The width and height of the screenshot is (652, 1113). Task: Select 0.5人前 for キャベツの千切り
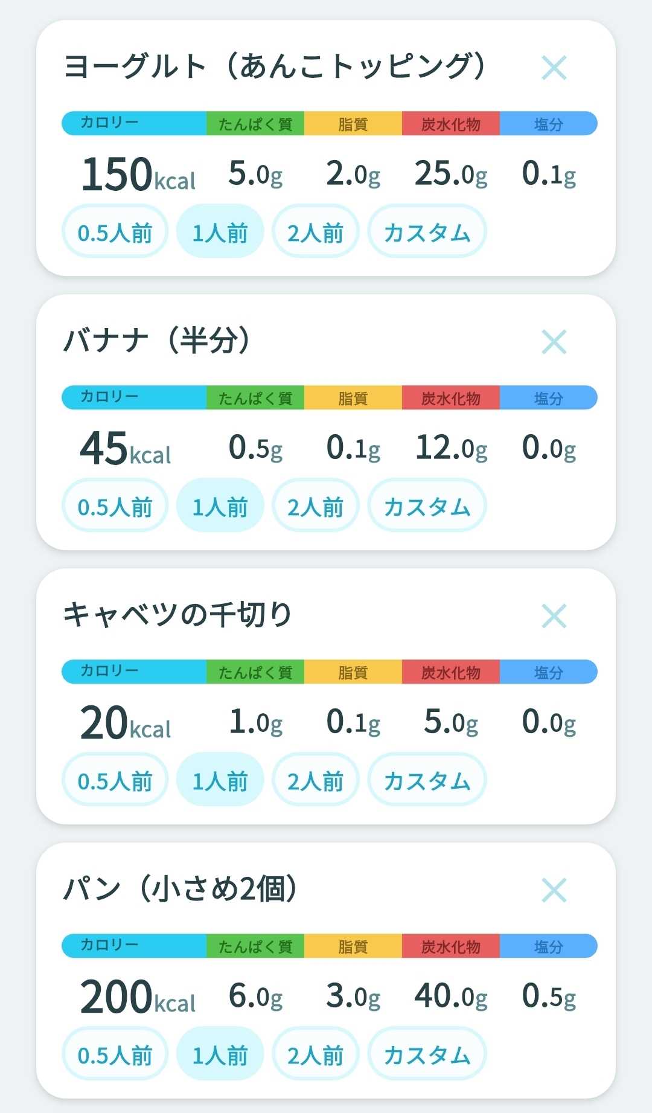click(115, 780)
